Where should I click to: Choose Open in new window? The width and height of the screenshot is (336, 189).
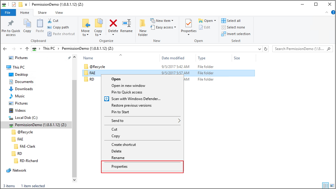[128, 86]
